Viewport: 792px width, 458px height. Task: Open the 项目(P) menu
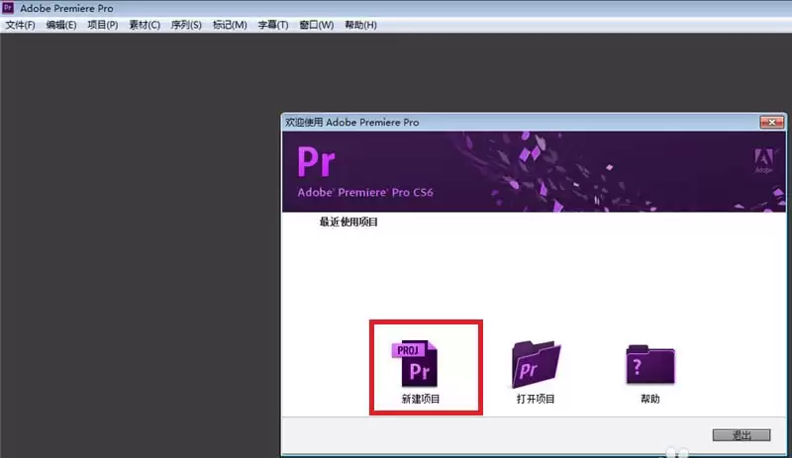103,25
